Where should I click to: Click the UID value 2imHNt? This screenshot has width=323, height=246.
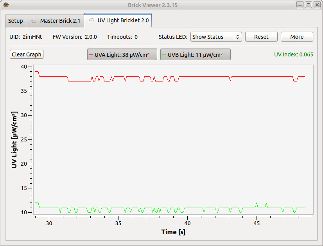pos(31,37)
